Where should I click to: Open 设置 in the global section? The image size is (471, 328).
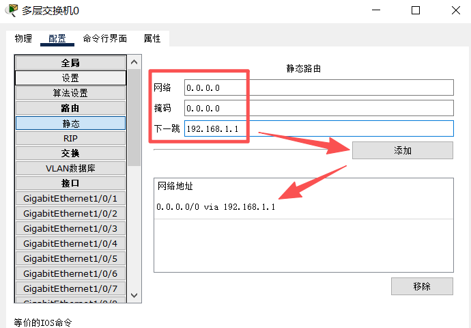[70, 78]
